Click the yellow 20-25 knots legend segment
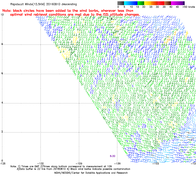Image resolution: width=196 pixels, height=177 pixels. click(148, 3)
